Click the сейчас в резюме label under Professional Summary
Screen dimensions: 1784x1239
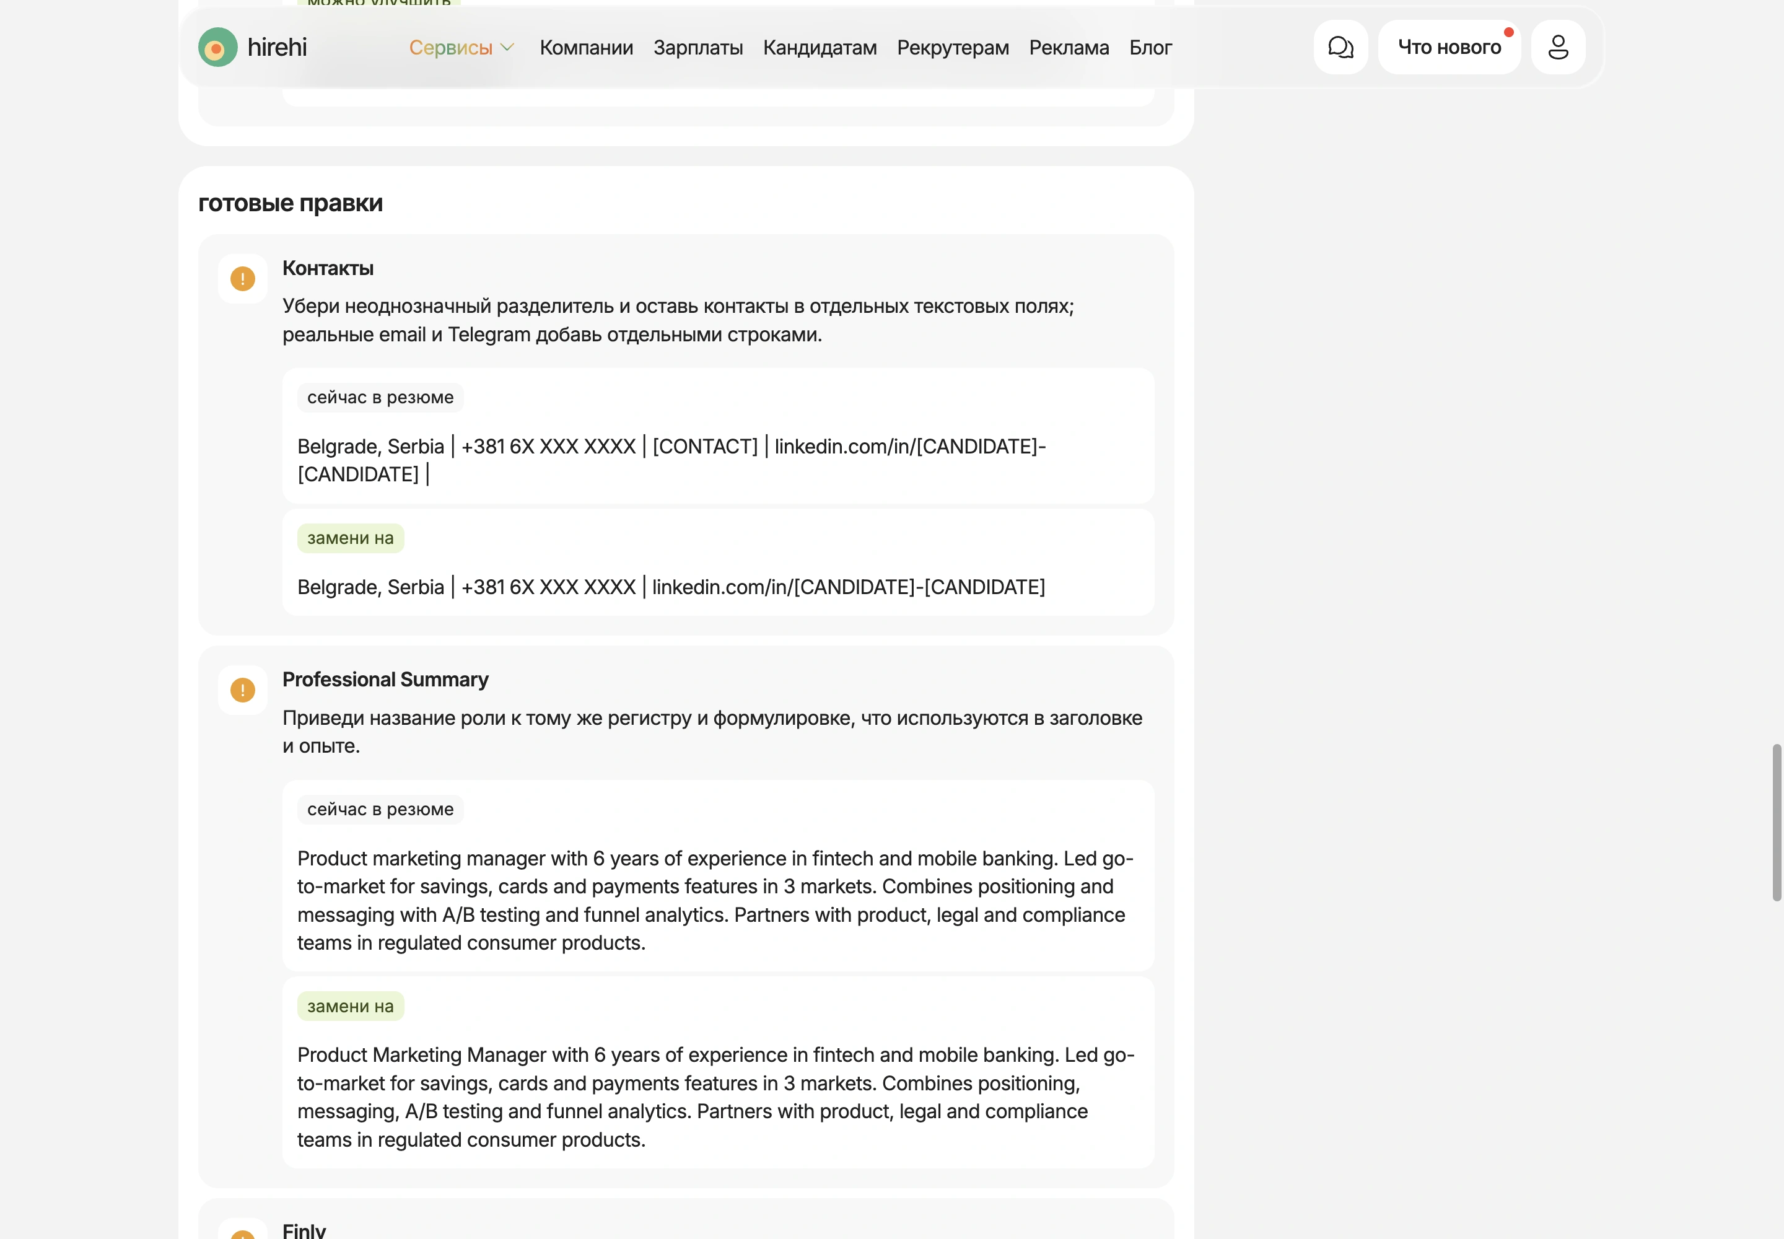[380, 809]
